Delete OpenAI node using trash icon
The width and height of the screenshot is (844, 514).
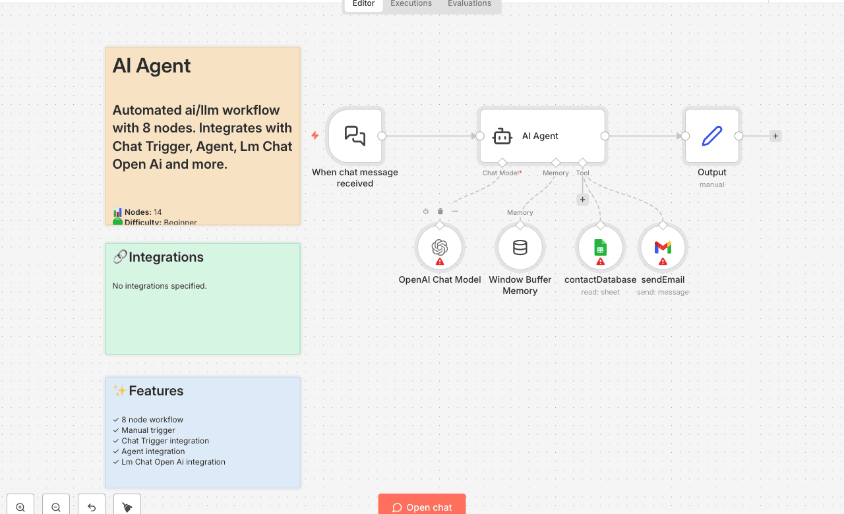point(440,212)
